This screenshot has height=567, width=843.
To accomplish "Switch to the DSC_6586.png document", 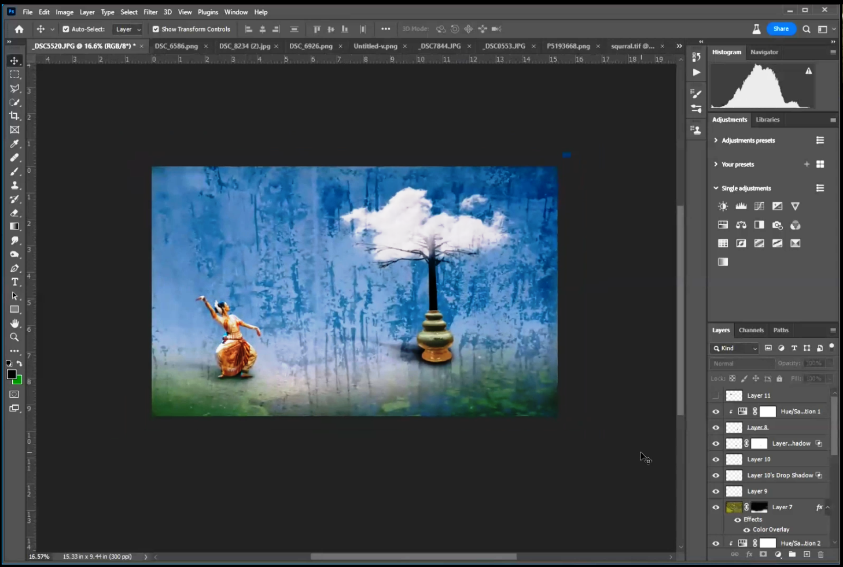I will click(176, 46).
